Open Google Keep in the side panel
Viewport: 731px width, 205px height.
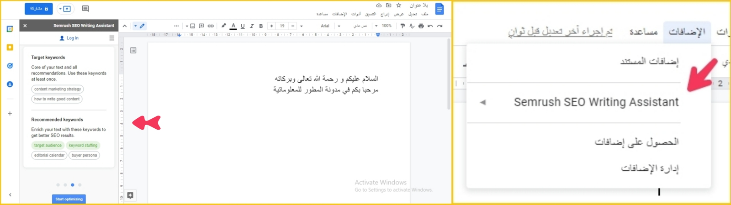[x=10, y=47]
